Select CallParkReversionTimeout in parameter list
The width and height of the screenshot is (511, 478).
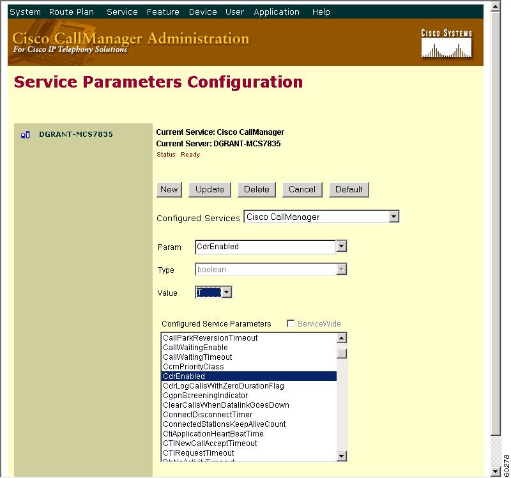pos(248,338)
